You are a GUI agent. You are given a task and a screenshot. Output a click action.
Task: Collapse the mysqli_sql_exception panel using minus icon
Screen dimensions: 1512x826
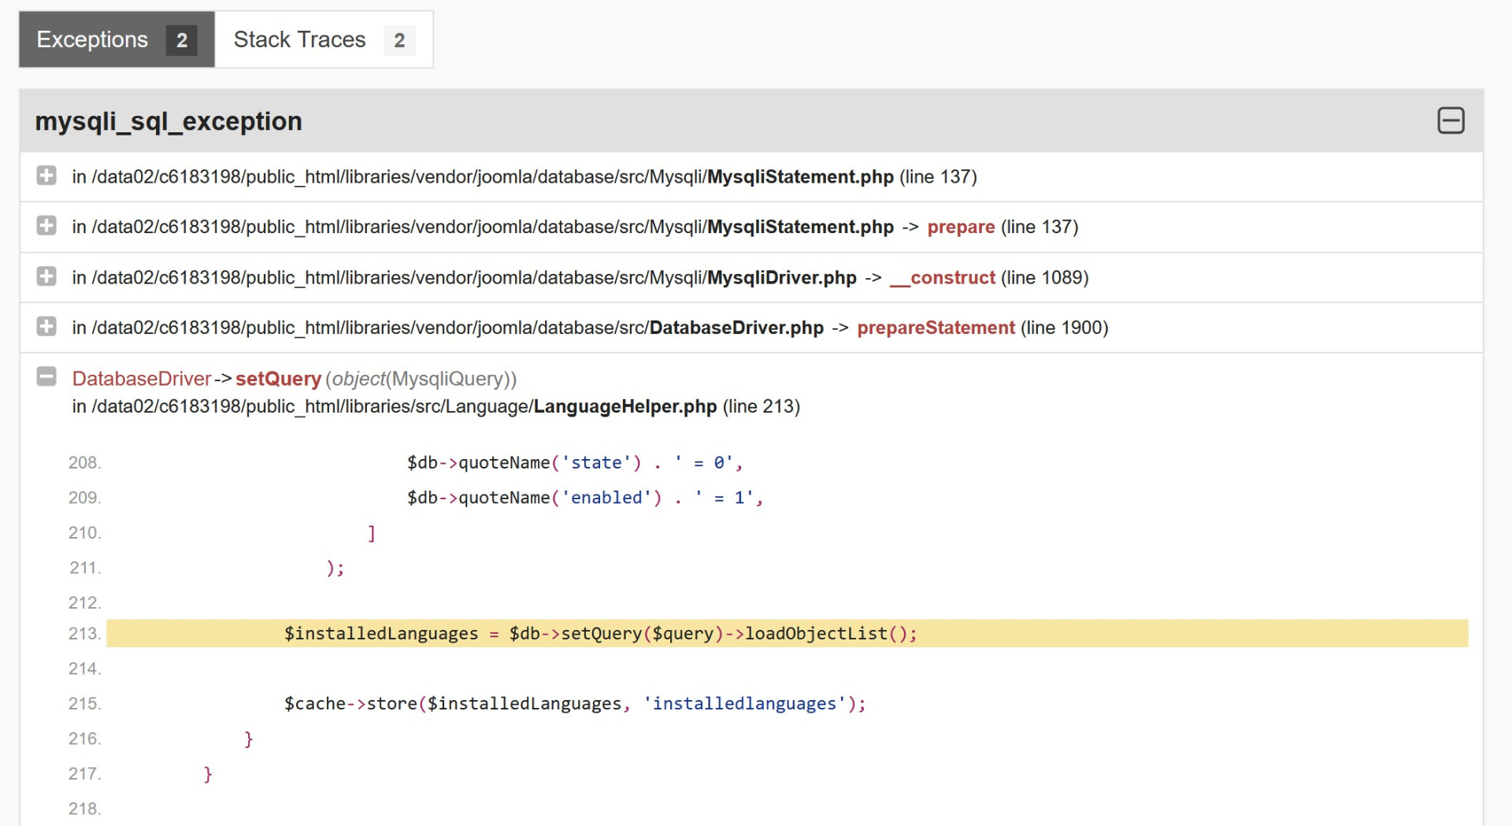click(1451, 121)
